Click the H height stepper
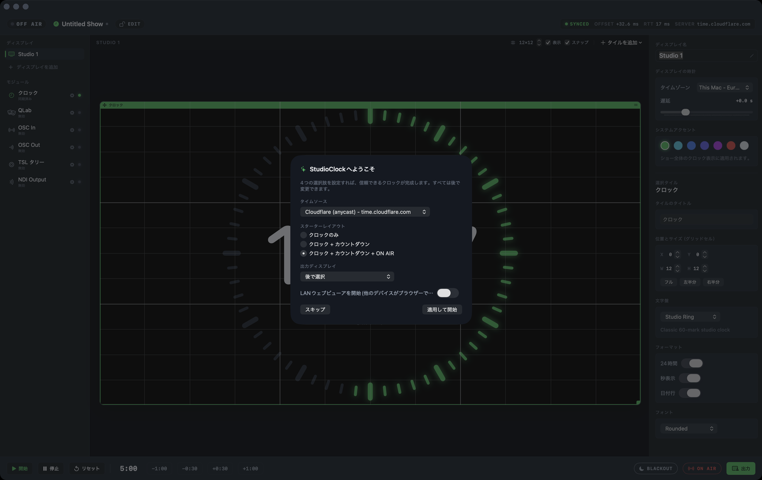The width and height of the screenshot is (762, 480). click(705, 268)
